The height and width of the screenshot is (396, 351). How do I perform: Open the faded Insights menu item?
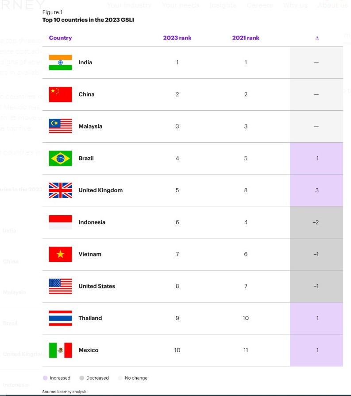pyautogui.click(x=223, y=5)
